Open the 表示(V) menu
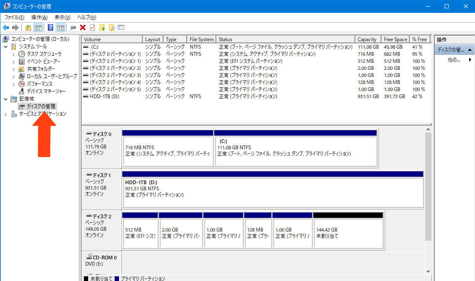Viewport: 475px width, 281px height. point(62,17)
